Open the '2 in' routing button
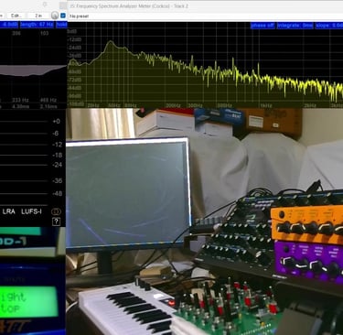 [x=38, y=16]
